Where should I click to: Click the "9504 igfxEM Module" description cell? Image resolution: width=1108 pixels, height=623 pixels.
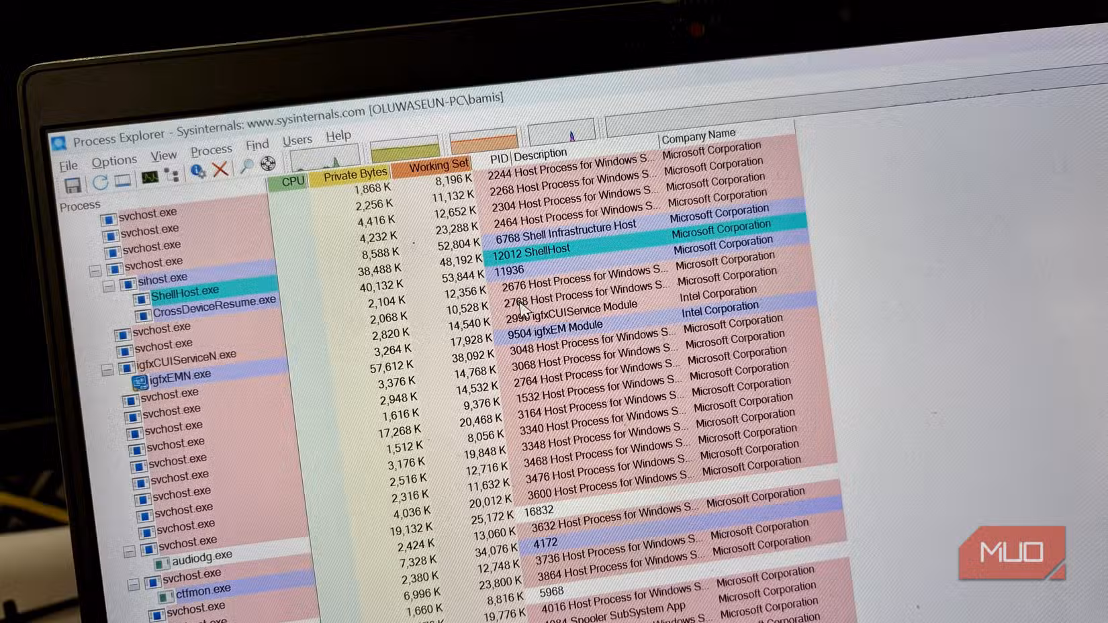(x=555, y=330)
